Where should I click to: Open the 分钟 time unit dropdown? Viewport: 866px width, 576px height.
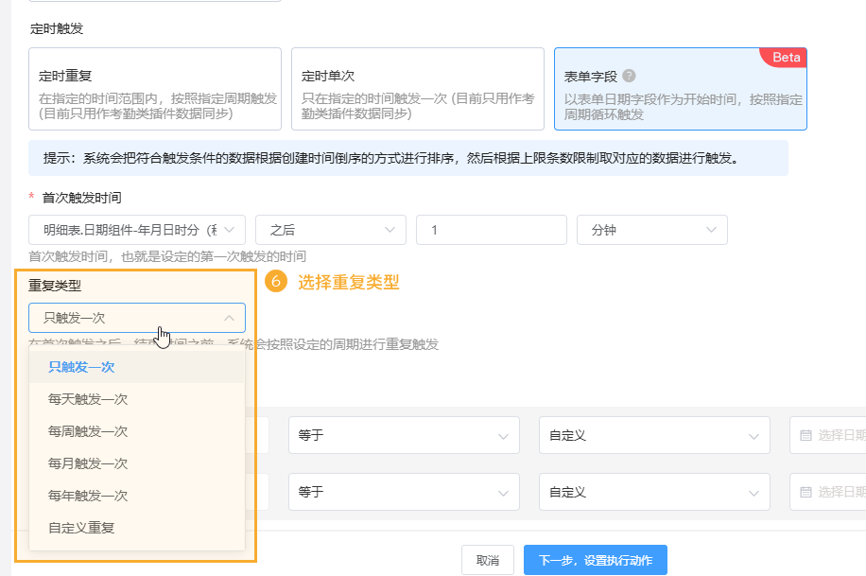coord(651,230)
